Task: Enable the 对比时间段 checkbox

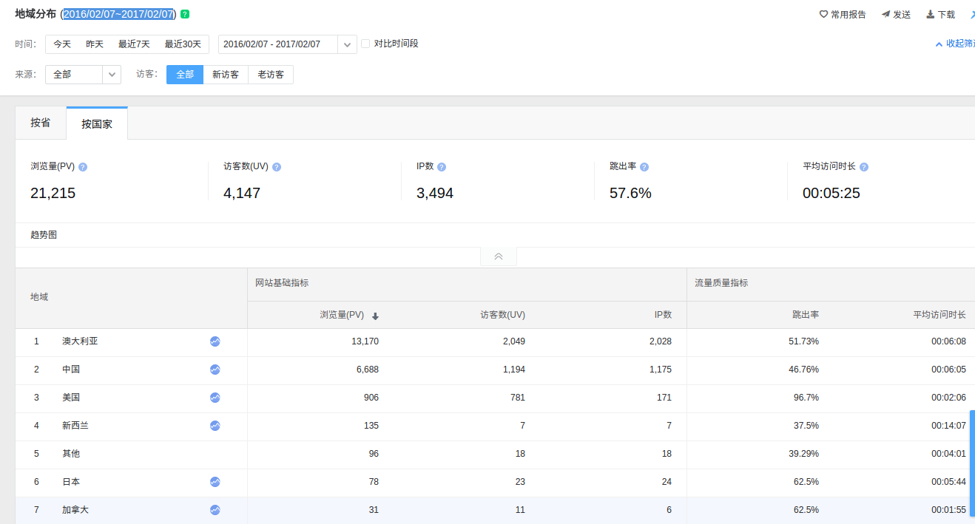Action: (365, 44)
